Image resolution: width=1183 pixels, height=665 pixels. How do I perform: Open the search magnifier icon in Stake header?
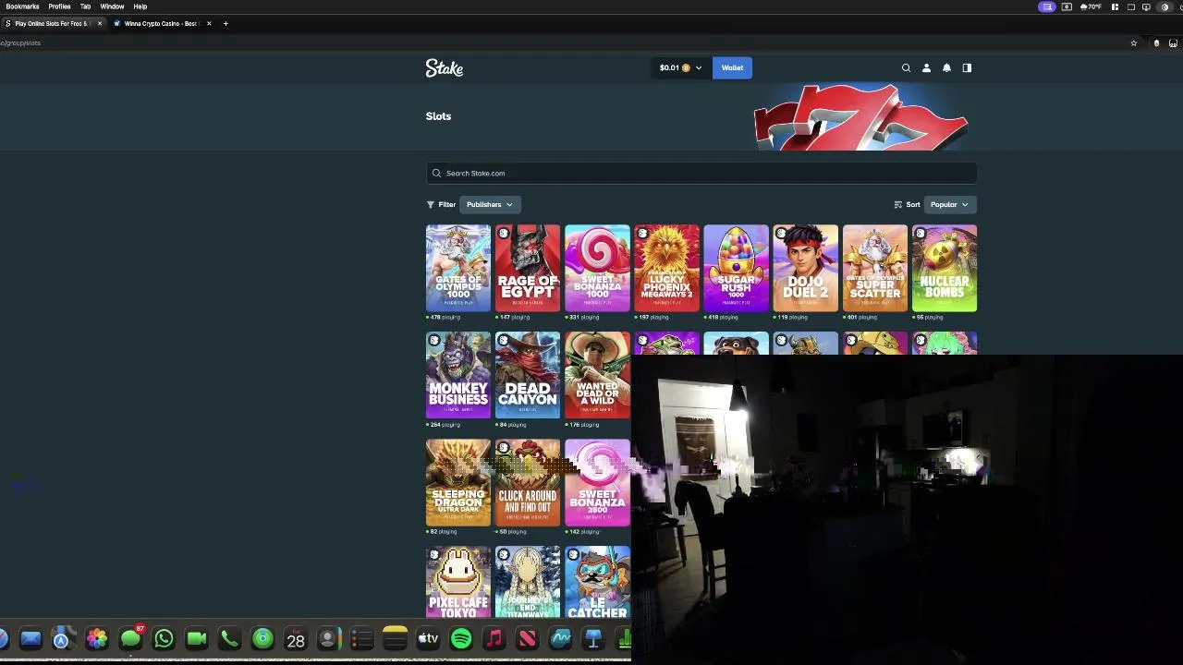point(906,67)
